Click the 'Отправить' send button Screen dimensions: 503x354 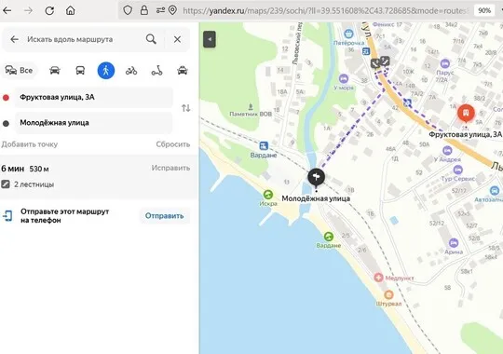click(x=164, y=216)
